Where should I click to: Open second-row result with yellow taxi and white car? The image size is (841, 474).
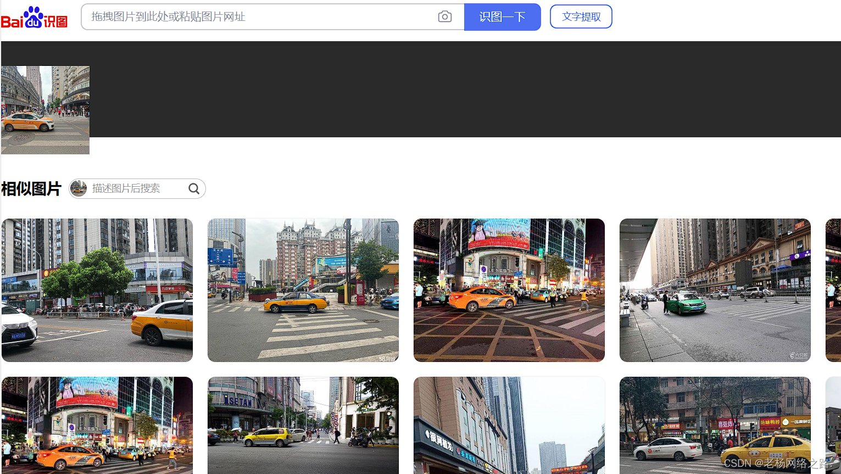point(715,425)
